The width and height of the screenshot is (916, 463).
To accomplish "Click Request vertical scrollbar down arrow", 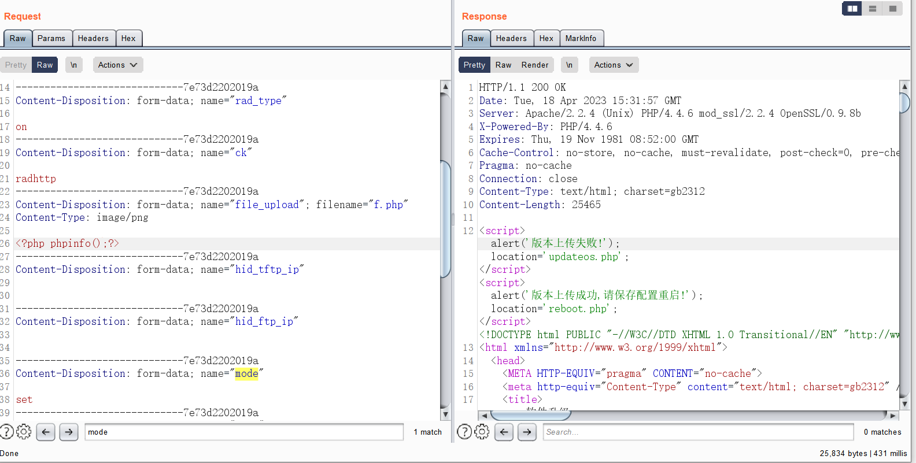I will coord(445,414).
